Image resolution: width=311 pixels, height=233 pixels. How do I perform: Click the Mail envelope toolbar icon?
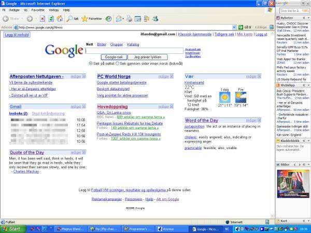(x=119, y=19)
